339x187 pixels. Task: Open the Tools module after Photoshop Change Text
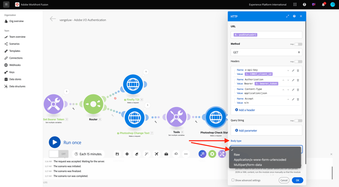[x=176, y=117]
